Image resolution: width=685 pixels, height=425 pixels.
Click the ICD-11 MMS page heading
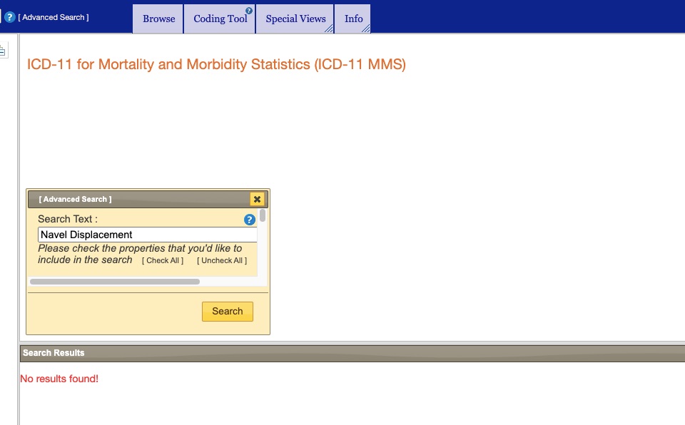(216, 64)
